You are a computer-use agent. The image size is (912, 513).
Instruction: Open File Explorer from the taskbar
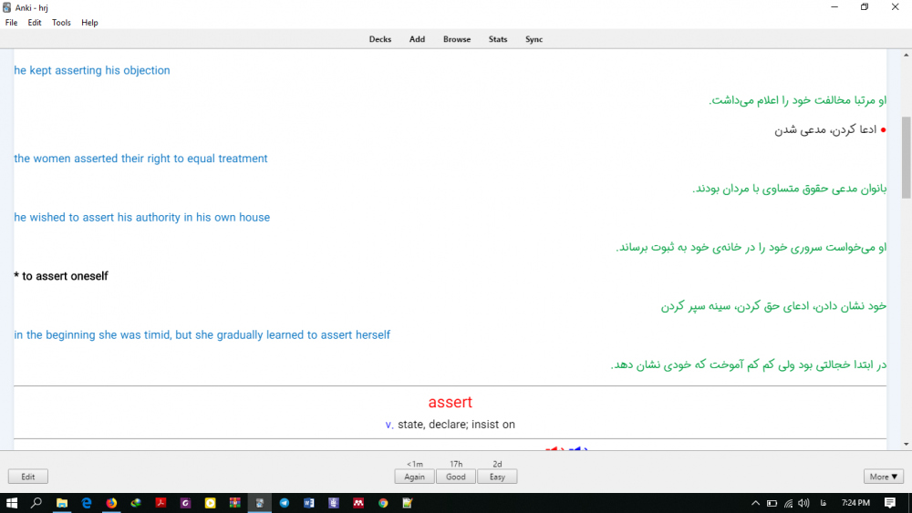pyautogui.click(x=62, y=503)
